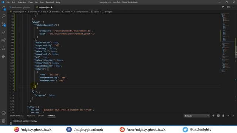Open the Source Control view icon

(4, 24)
